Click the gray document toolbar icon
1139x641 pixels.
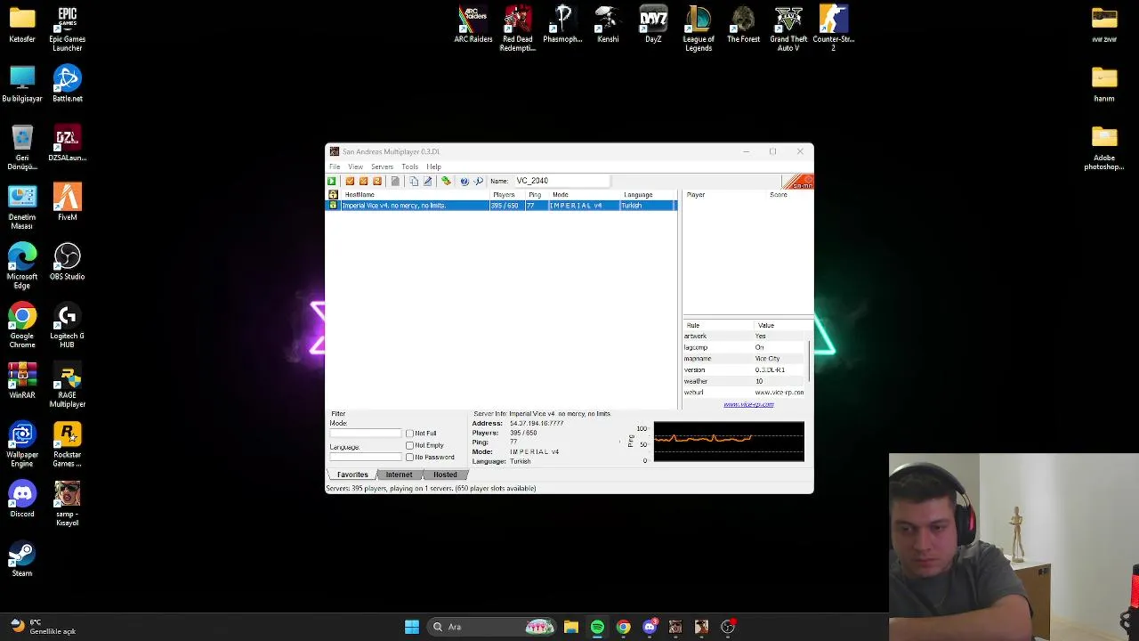tap(395, 181)
